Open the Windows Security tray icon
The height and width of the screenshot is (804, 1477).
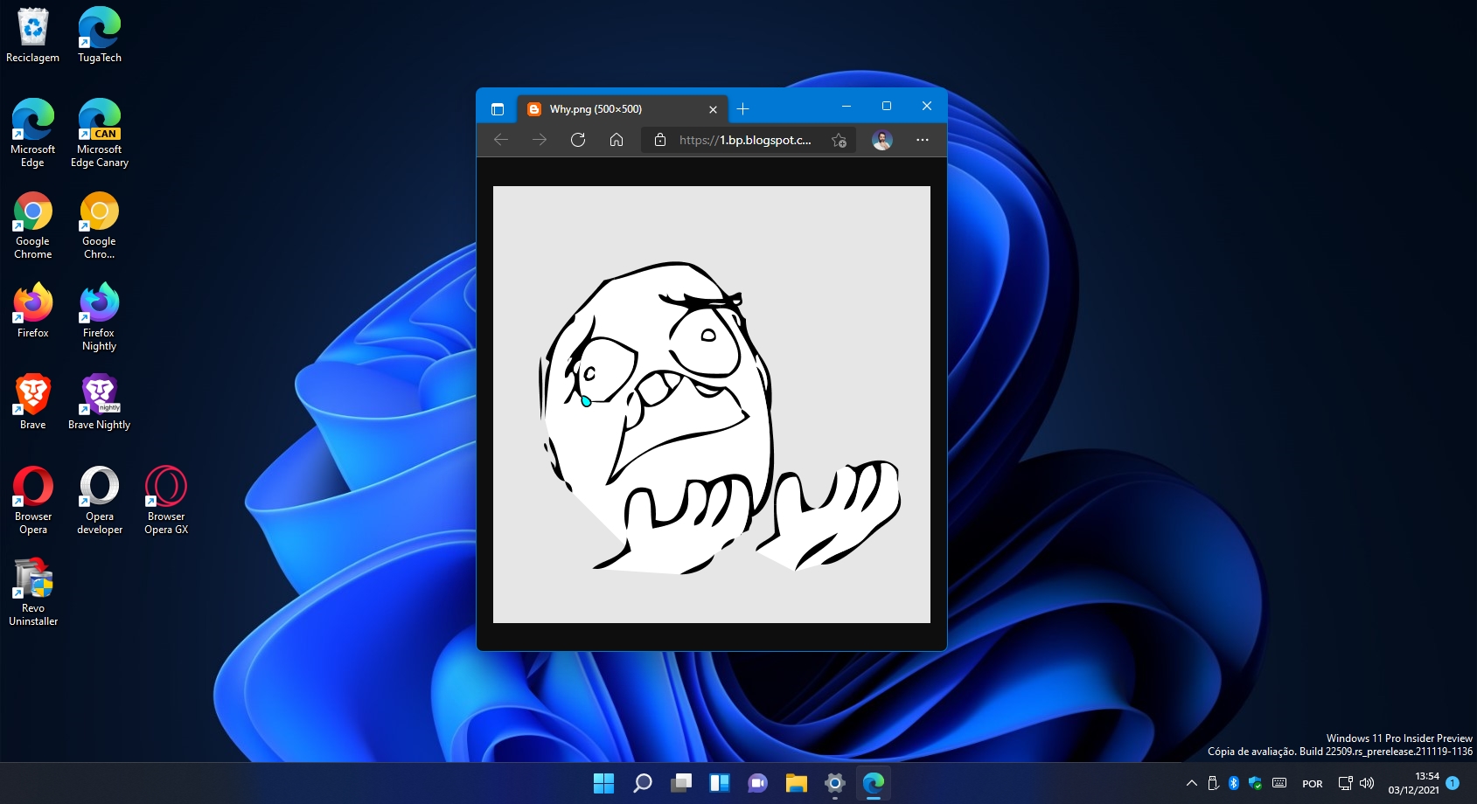tap(1256, 783)
